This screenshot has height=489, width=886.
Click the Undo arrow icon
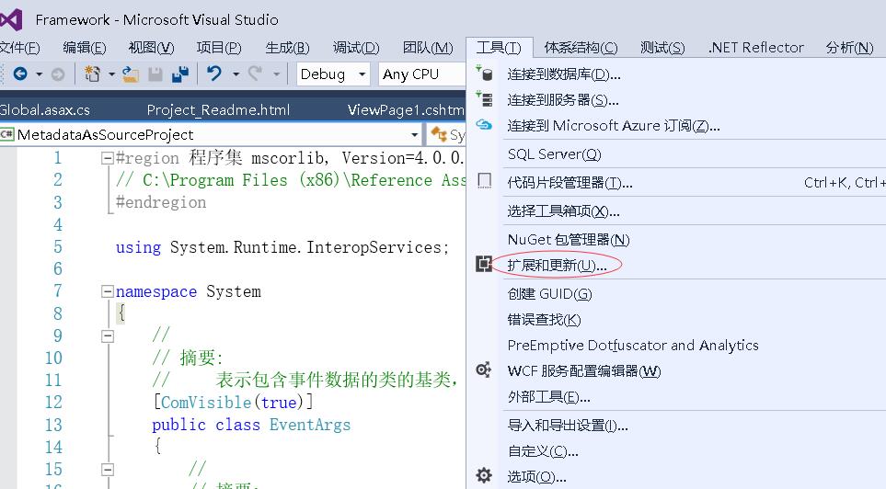click(214, 74)
